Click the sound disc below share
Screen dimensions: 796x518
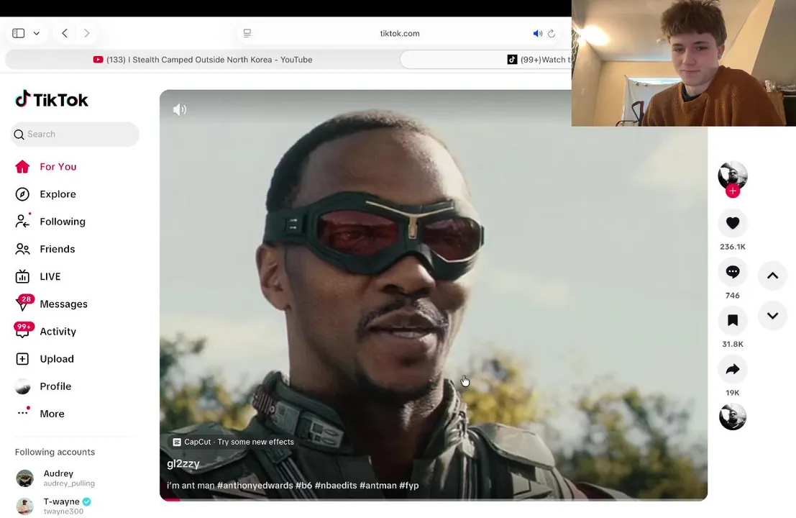pyautogui.click(x=733, y=417)
